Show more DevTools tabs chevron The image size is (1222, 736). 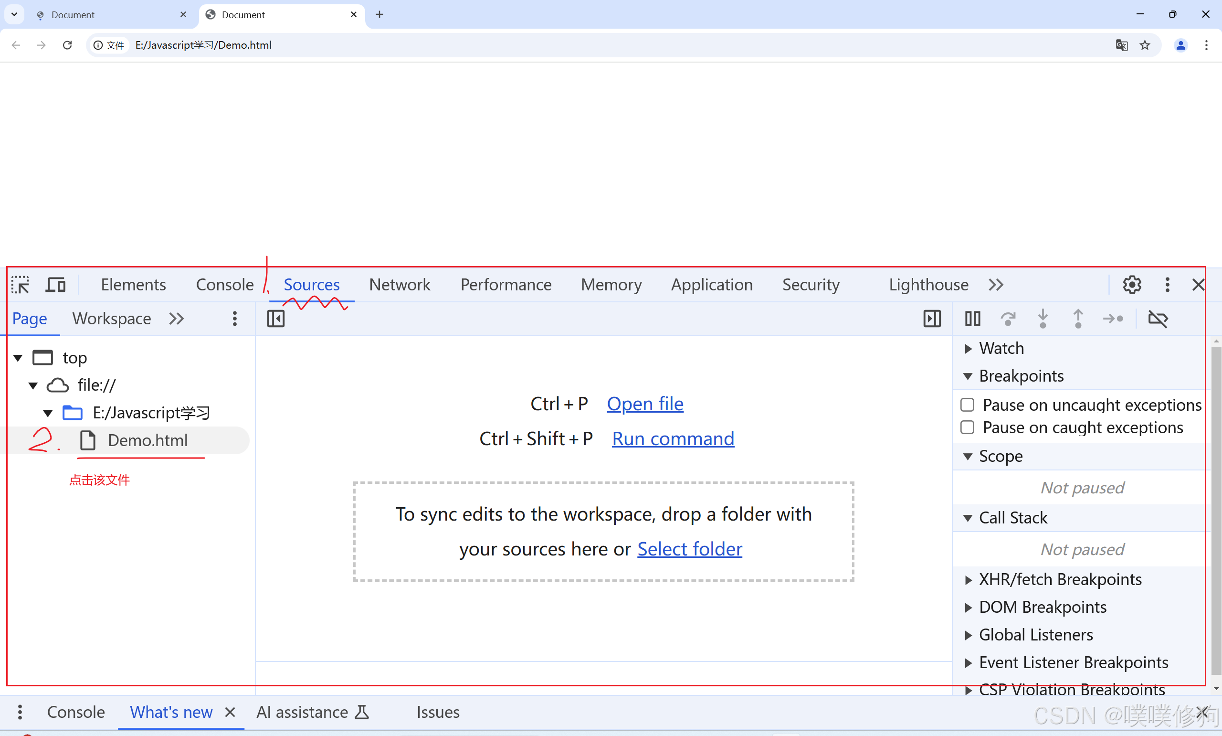point(996,285)
